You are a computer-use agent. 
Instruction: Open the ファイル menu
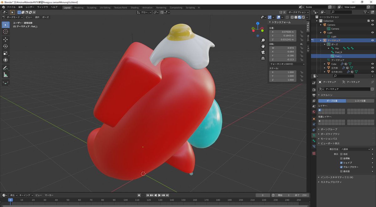tap(11, 7)
